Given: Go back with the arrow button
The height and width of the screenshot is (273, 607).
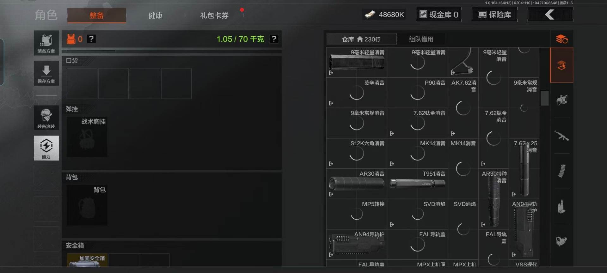Looking at the screenshot, I should [550, 15].
